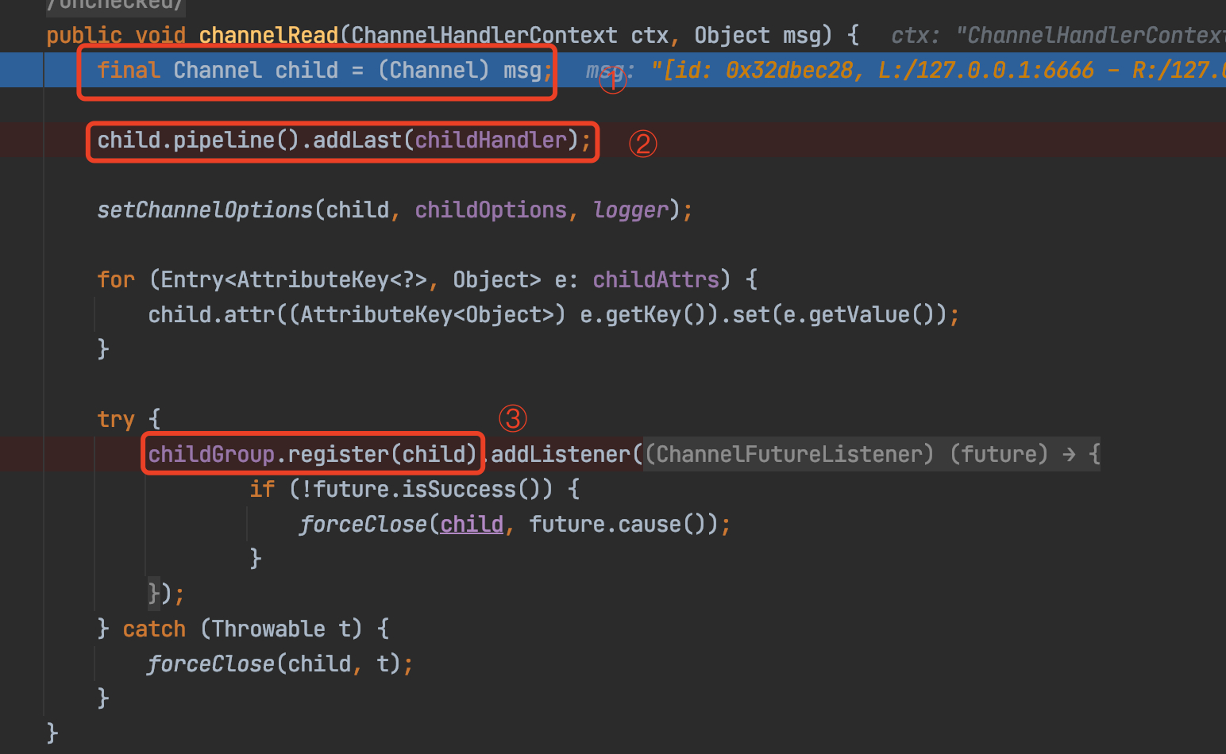Click the catch keyword
Viewport: 1226px width, 754px height.
154,629
